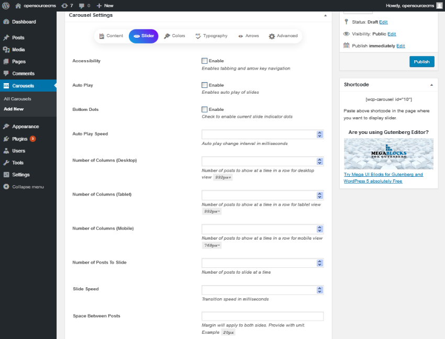Enable the Auto Play checkbox
This screenshot has height=339, width=445.
(204, 85)
